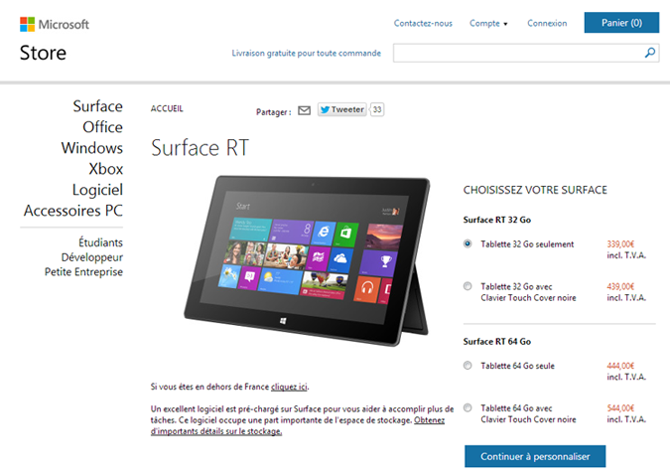Open the Xbox category
This screenshot has width=670, height=475.
point(105,169)
